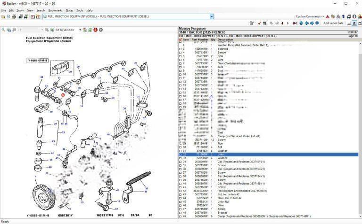
Task: Click the yellow copy documents Epsilon icon
Action: click(x=333, y=16)
